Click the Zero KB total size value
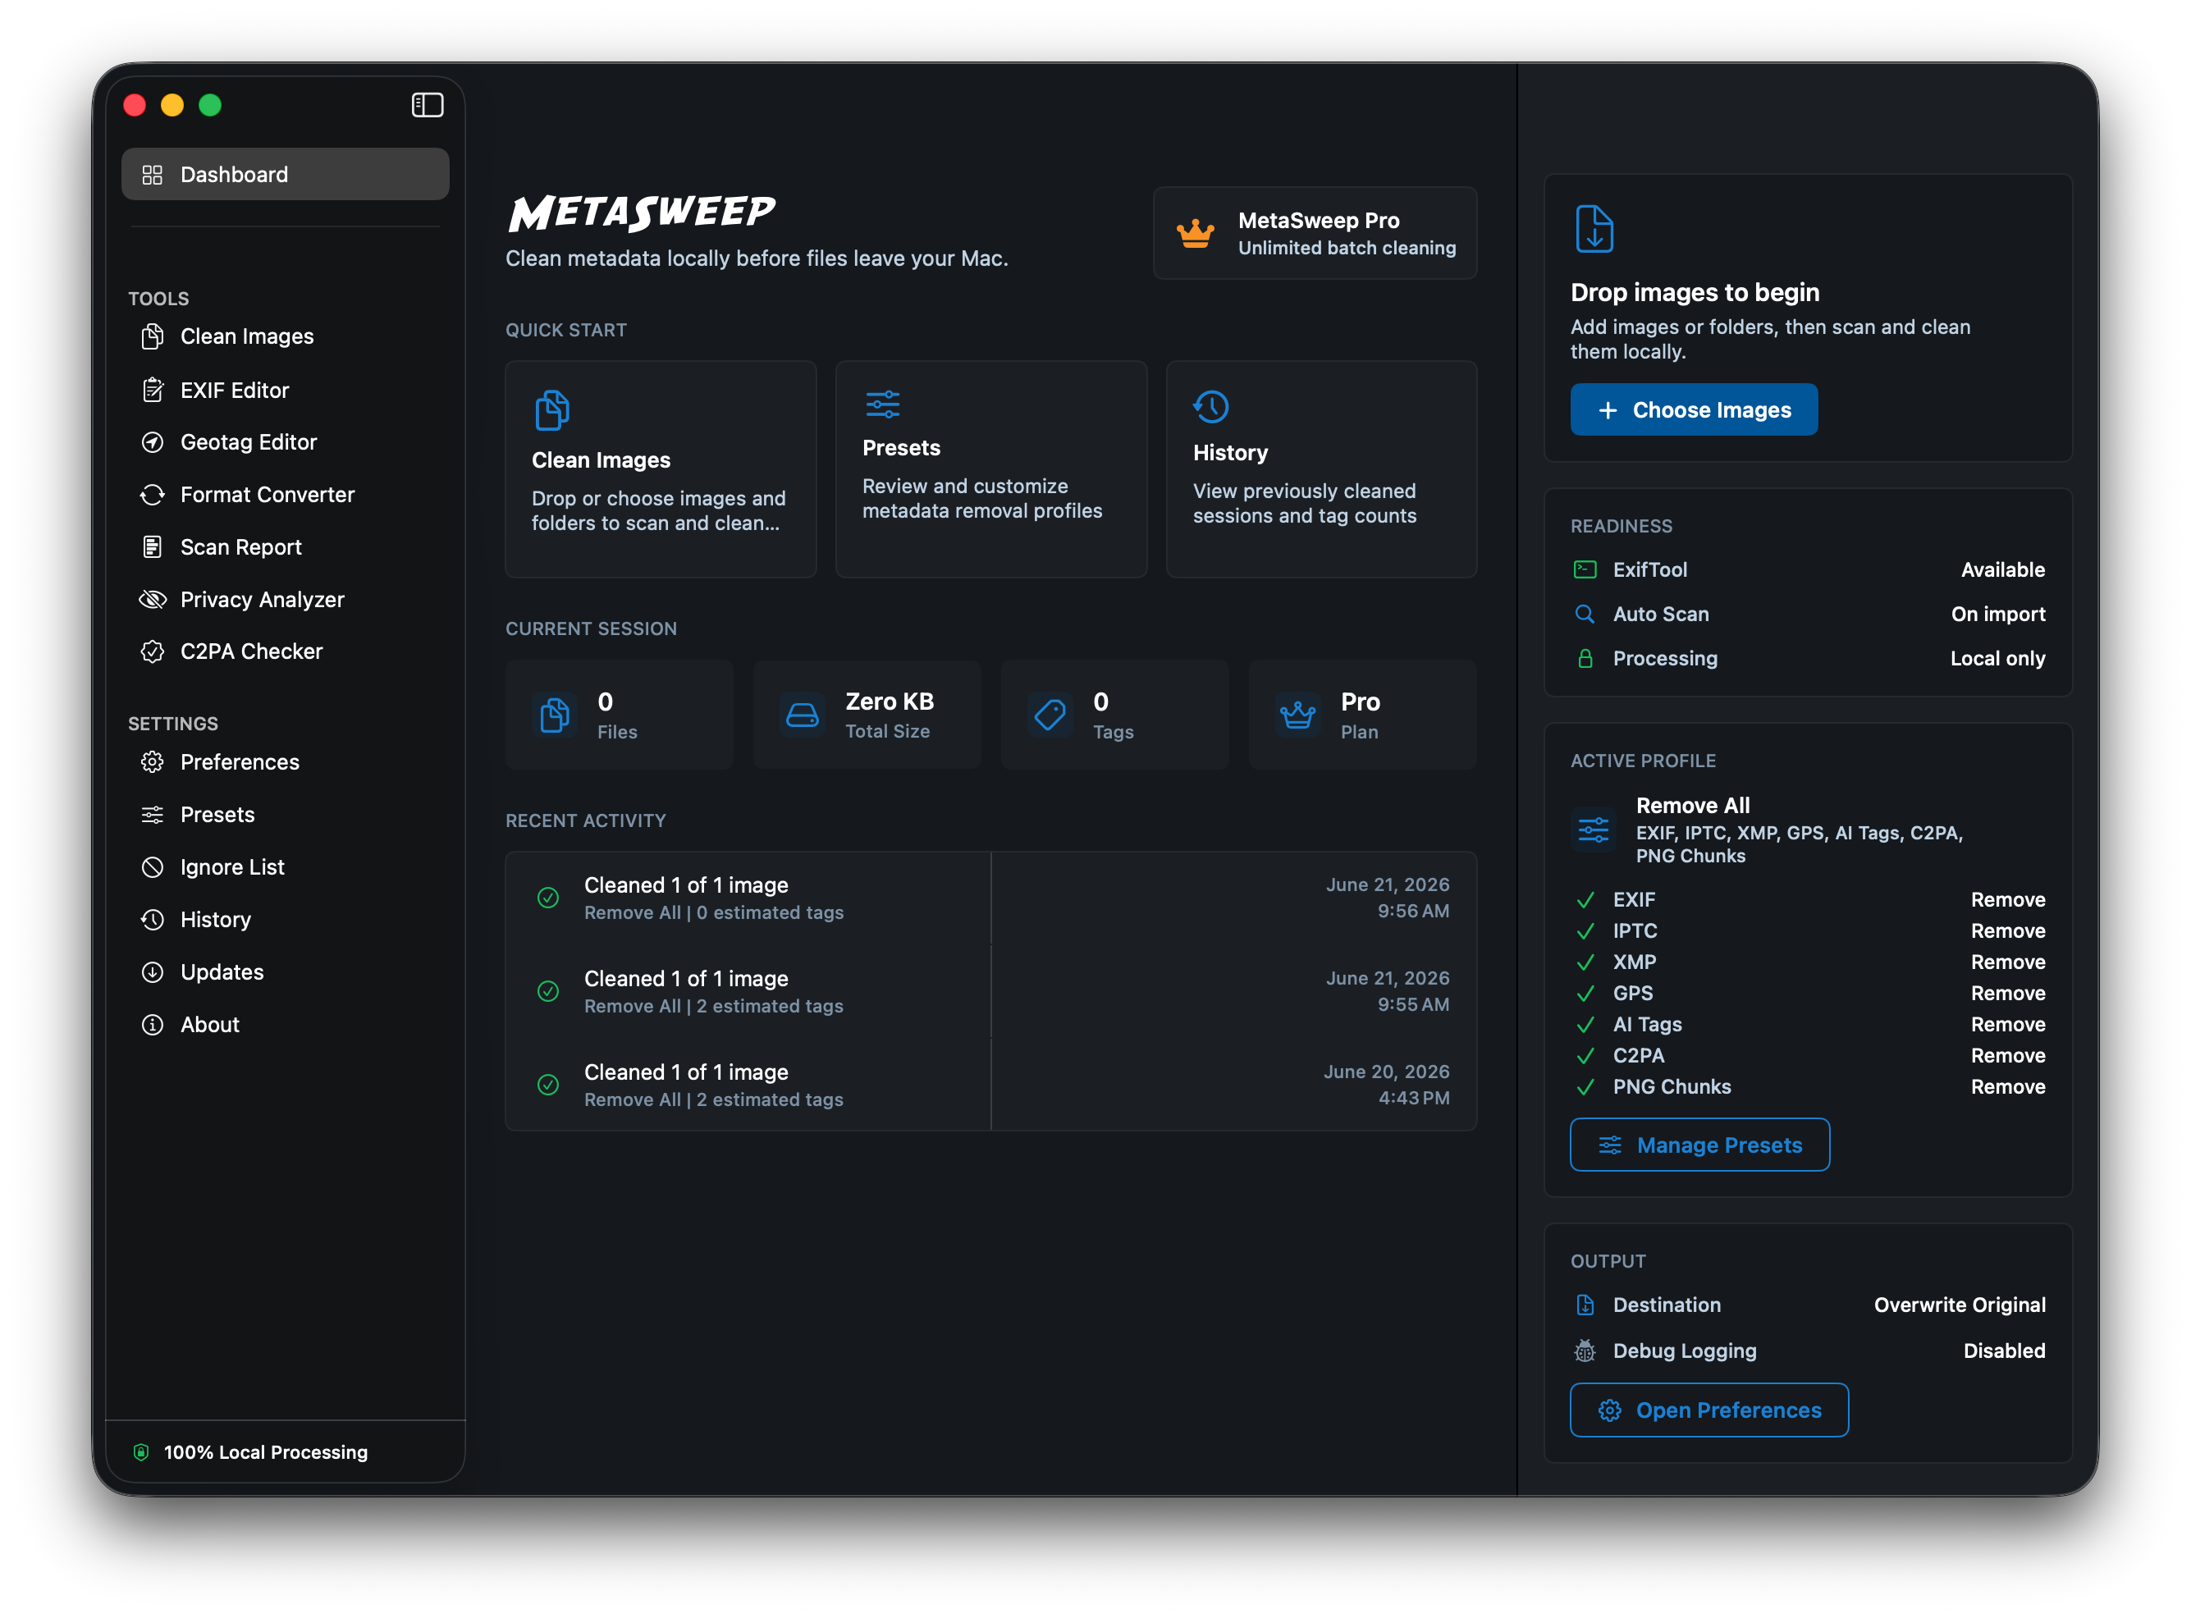 point(890,702)
